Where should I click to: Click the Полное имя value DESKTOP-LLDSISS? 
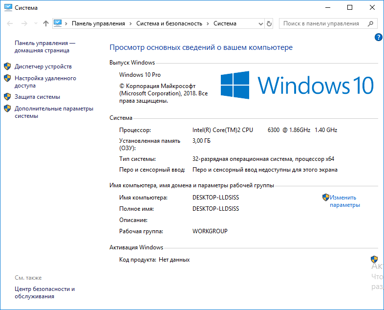(216, 209)
